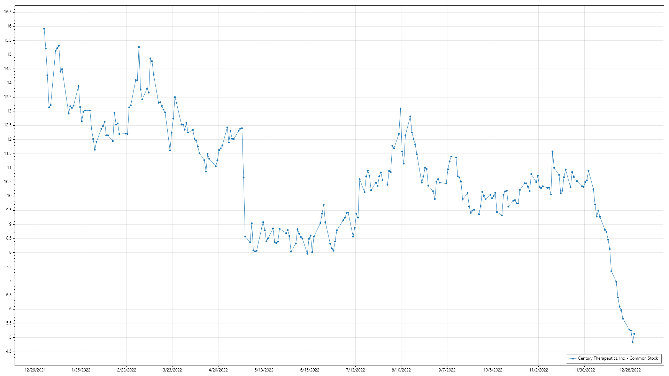Click the 4.5 y-axis value label
This screenshot has width=669, height=376.
(x=9, y=352)
